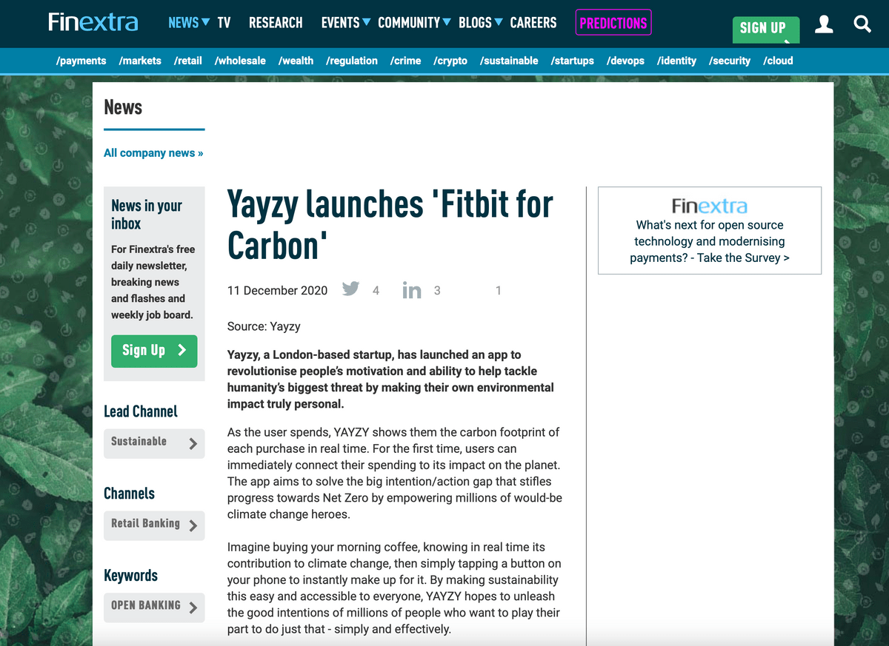Image resolution: width=889 pixels, height=646 pixels.
Task: Expand the COMMUNITY dropdown menu
Action: [447, 22]
